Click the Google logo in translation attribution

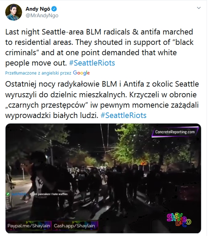82,73
